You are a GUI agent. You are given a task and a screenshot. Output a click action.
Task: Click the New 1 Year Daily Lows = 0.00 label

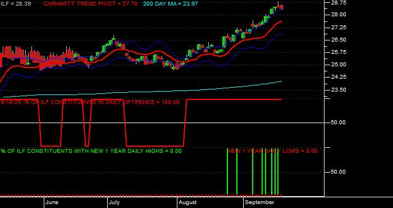(273, 151)
